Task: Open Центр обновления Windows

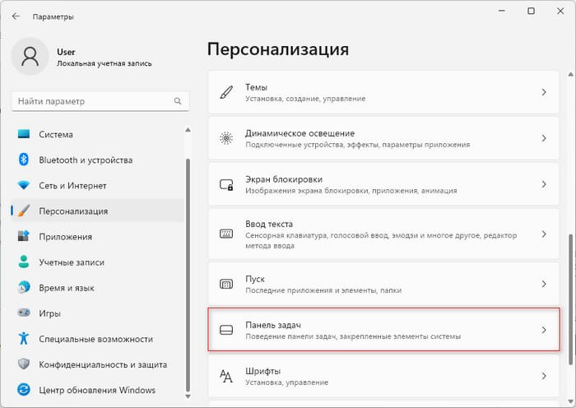Action: 97,390
